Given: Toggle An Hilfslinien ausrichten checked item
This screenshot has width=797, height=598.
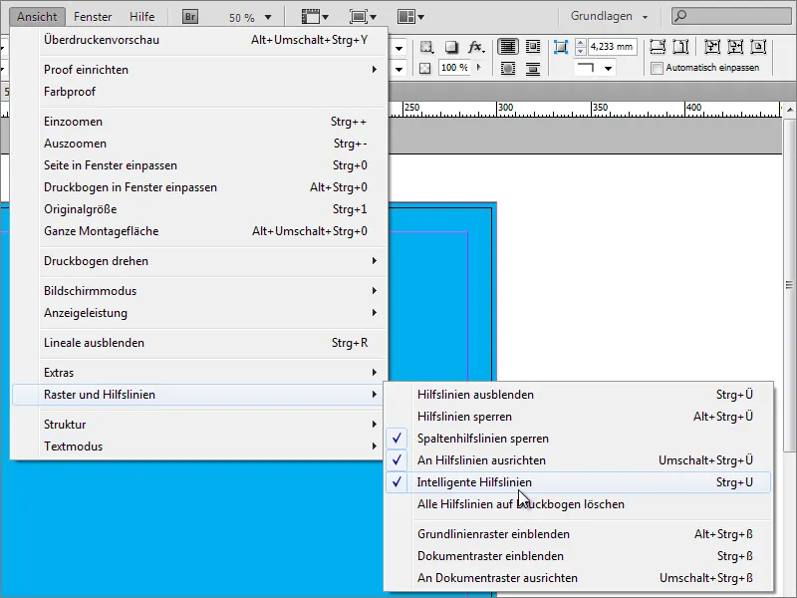Looking at the screenshot, I should click(578, 460).
